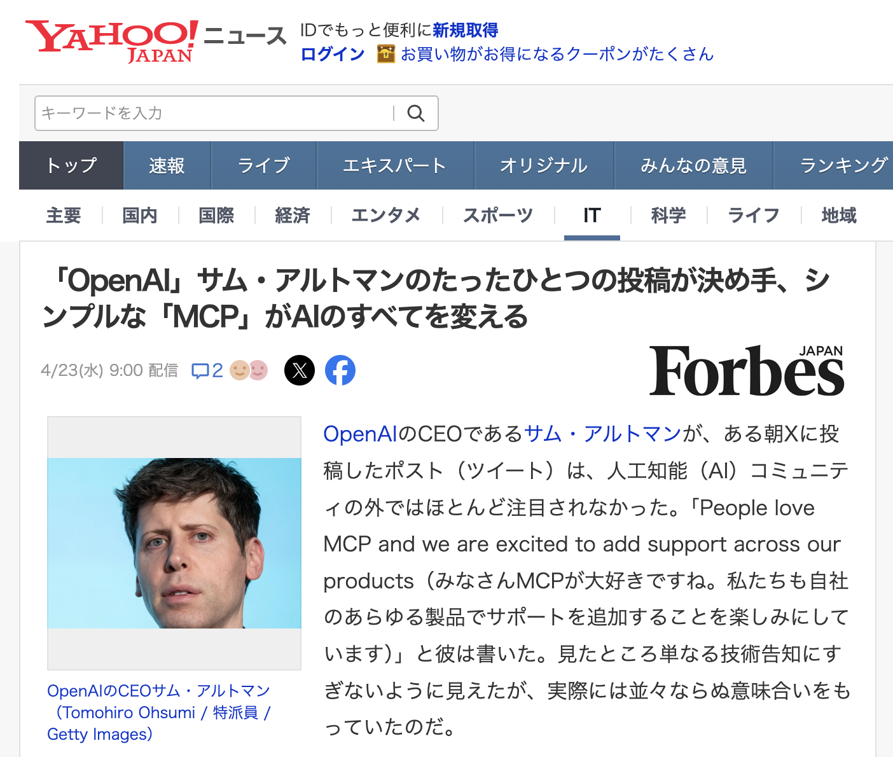Click the smiley reaction faces icon

pos(249,370)
